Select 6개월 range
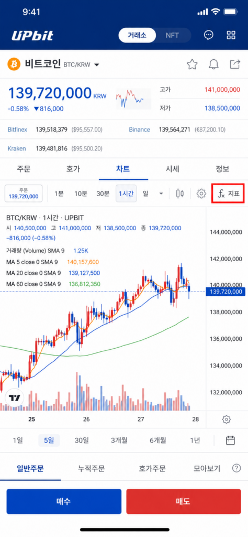The image size is (248, 537). [x=158, y=440]
